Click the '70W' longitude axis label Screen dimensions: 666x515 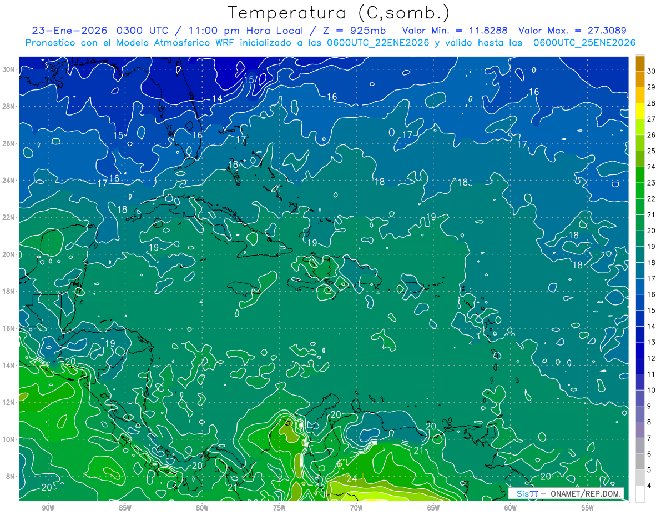coord(356,508)
